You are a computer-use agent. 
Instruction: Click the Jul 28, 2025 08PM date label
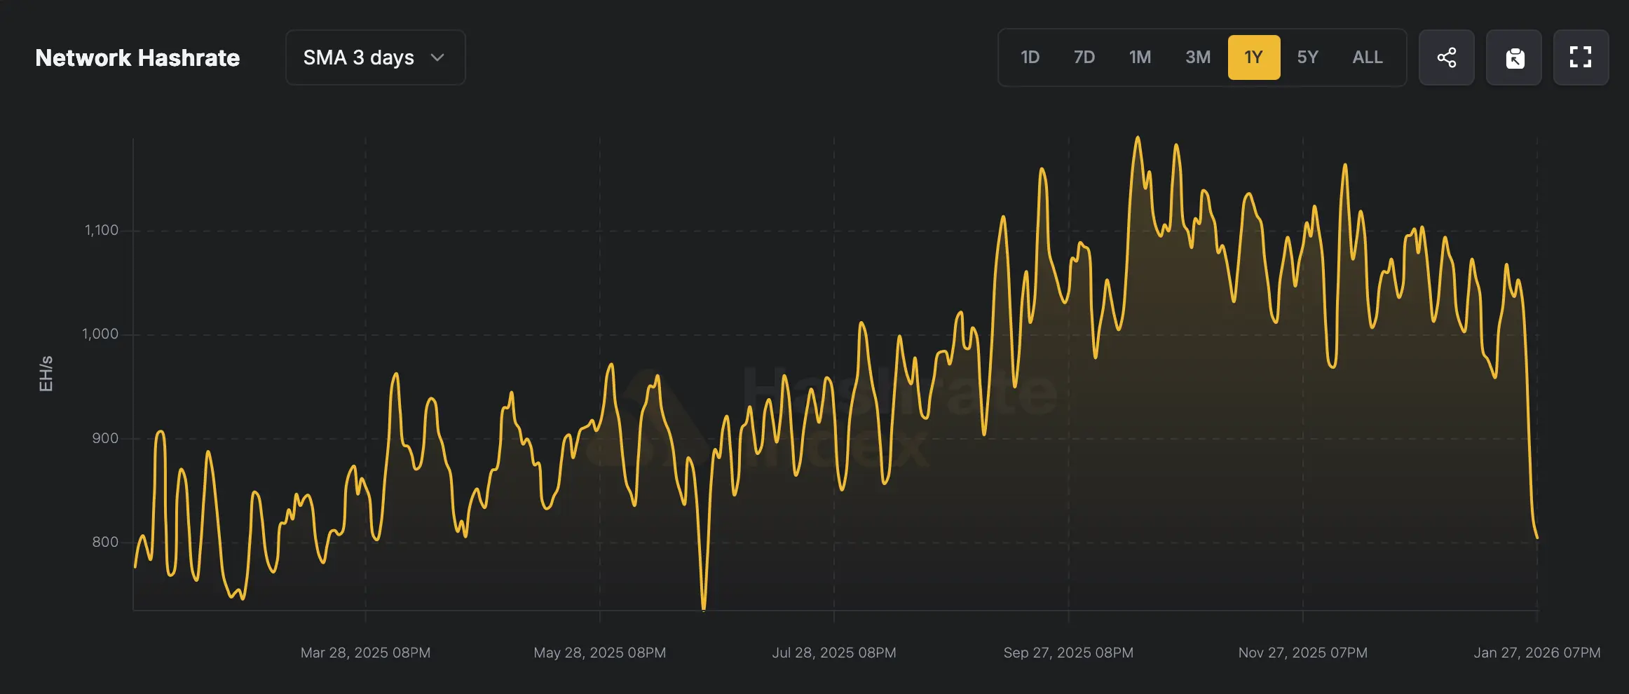[834, 653]
